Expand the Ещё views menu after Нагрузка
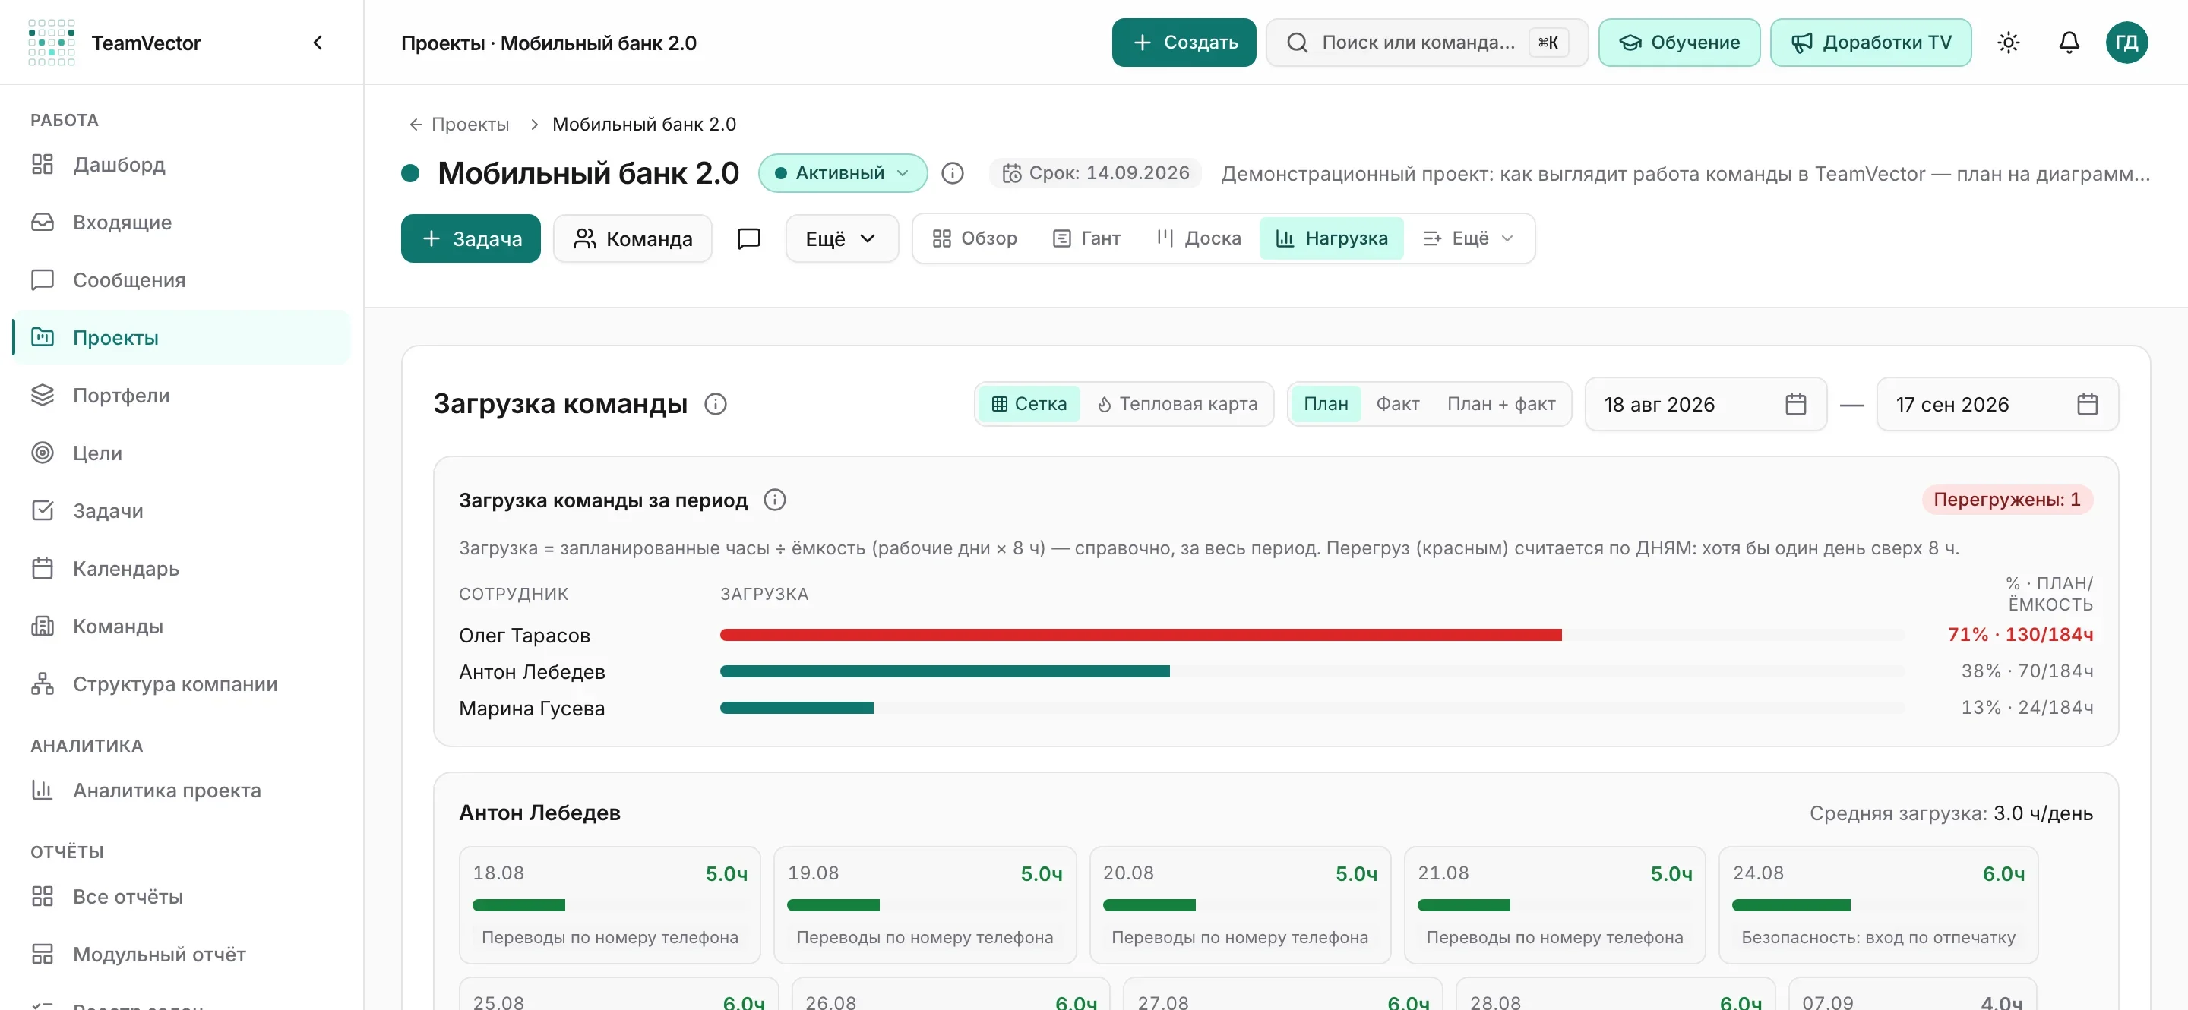Viewport: 2188px width, 1010px height. coord(1468,238)
